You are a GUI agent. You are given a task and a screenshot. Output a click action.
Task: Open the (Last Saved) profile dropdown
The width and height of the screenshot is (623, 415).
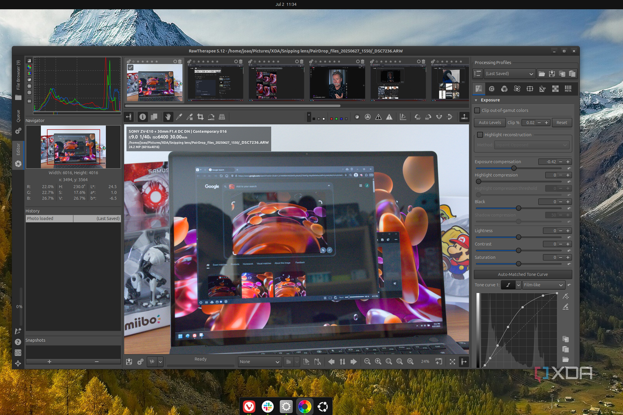pyautogui.click(x=509, y=74)
